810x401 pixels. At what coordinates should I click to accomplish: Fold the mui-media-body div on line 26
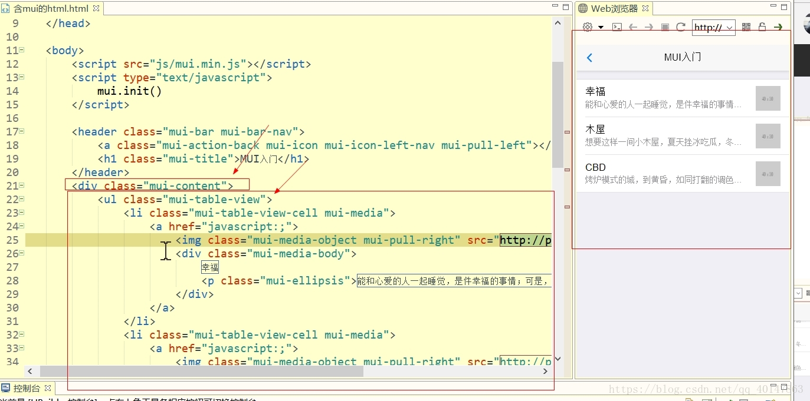click(x=22, y=253)
